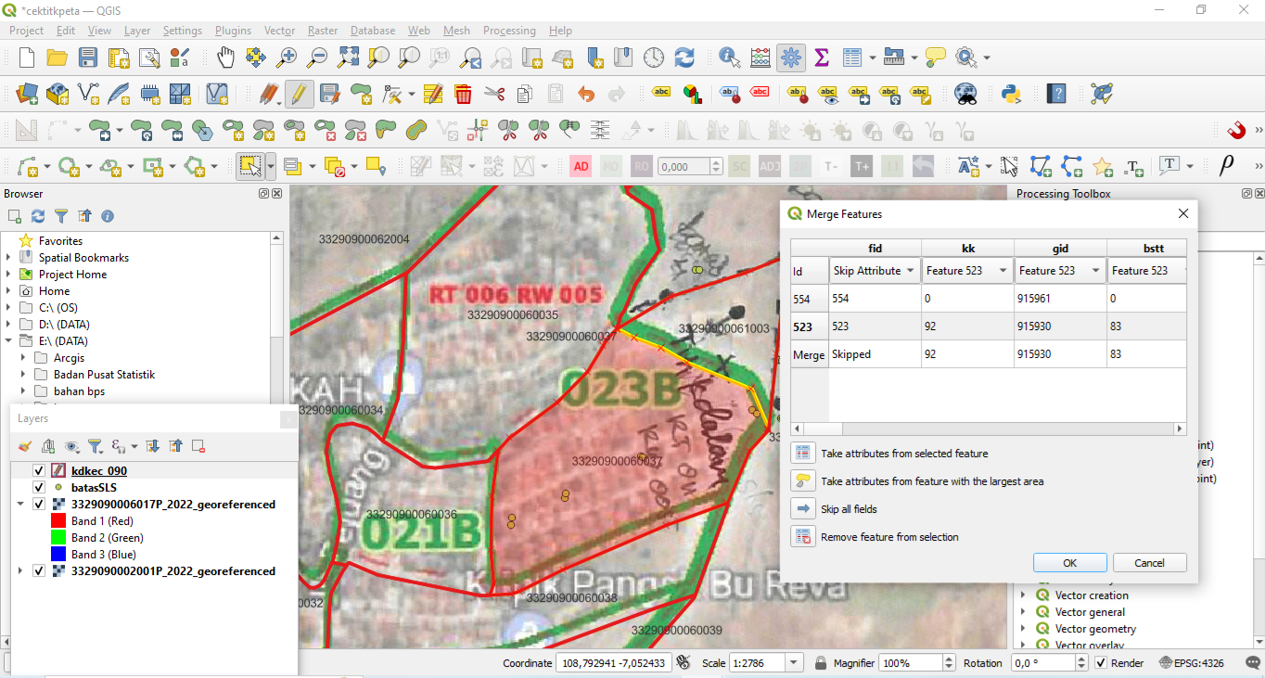
Task: Open the Data Source Manager
Action: click(27, 94)
